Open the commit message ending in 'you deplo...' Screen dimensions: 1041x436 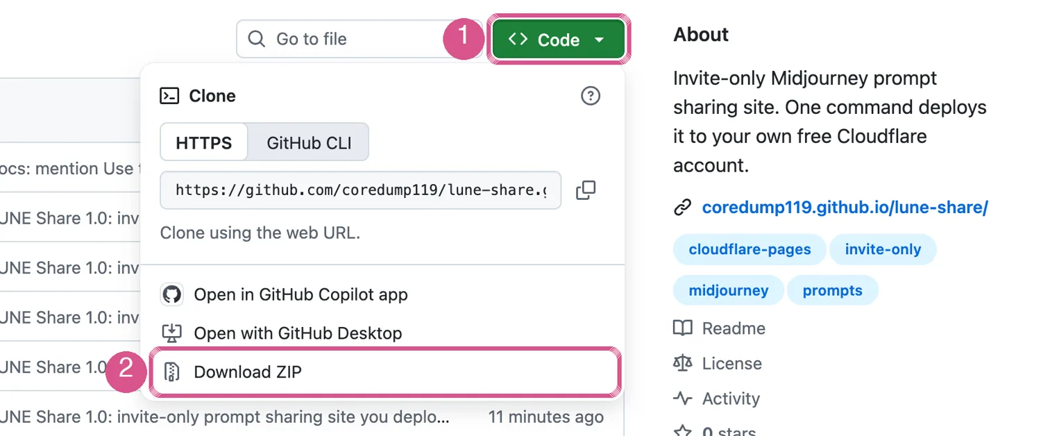tap(225, 417)
